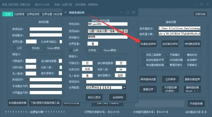212x117 pixels.
Task: Select the Steam群组 radio option in dialog
Action: (101, 50)
